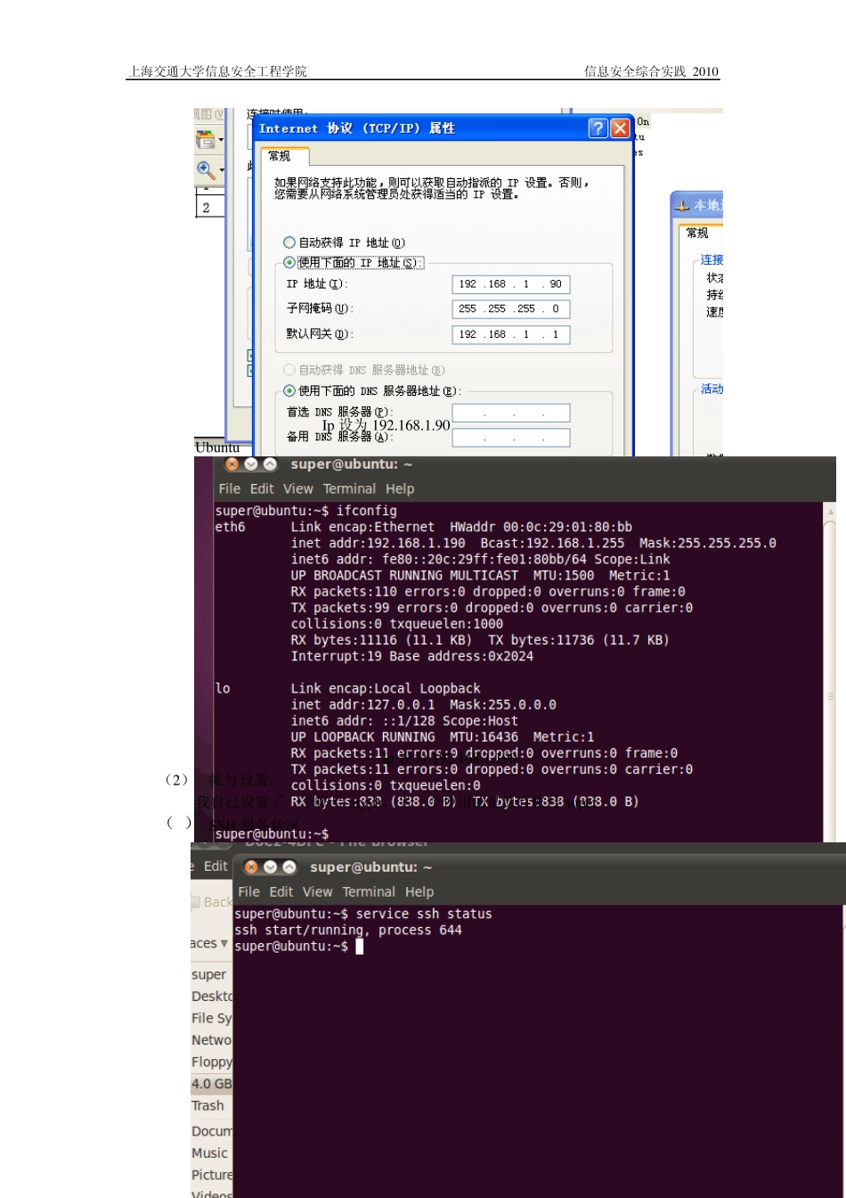Select Network place in File Browser sidebar
846x1198 pixels.
[x=212, y=1040]
